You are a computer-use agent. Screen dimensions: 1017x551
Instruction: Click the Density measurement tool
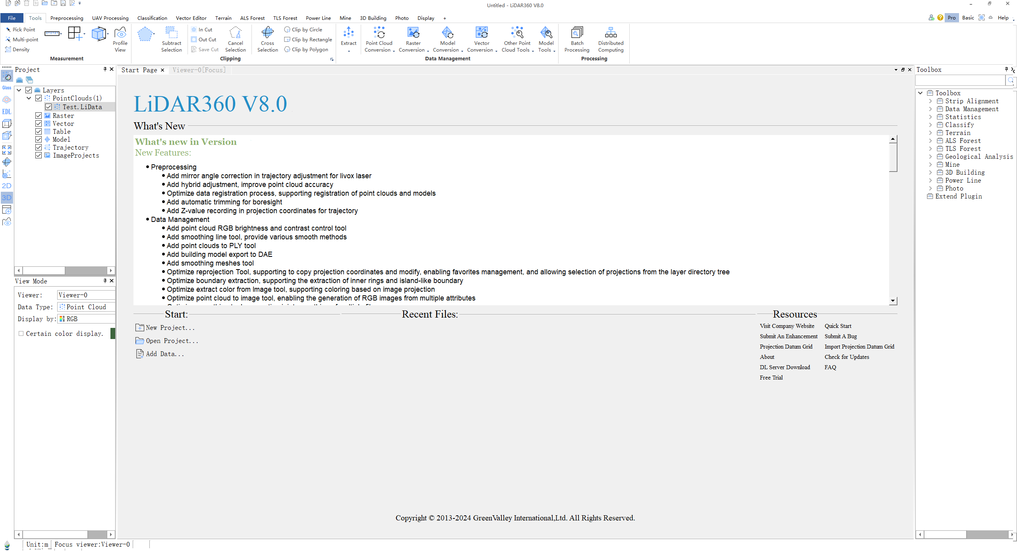click(17, 49)
